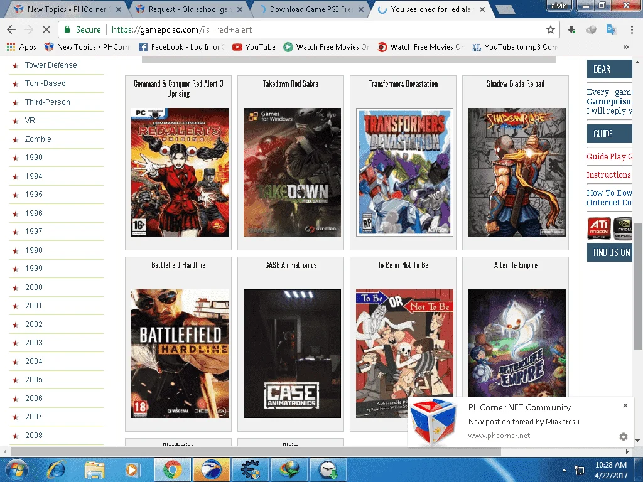The image size is (643, 482).
Task: Open the Afterlife Empire cover image
Action: point(517,343)
